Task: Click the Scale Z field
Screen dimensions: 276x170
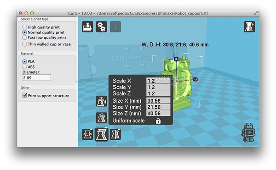Action: [158, 93]
